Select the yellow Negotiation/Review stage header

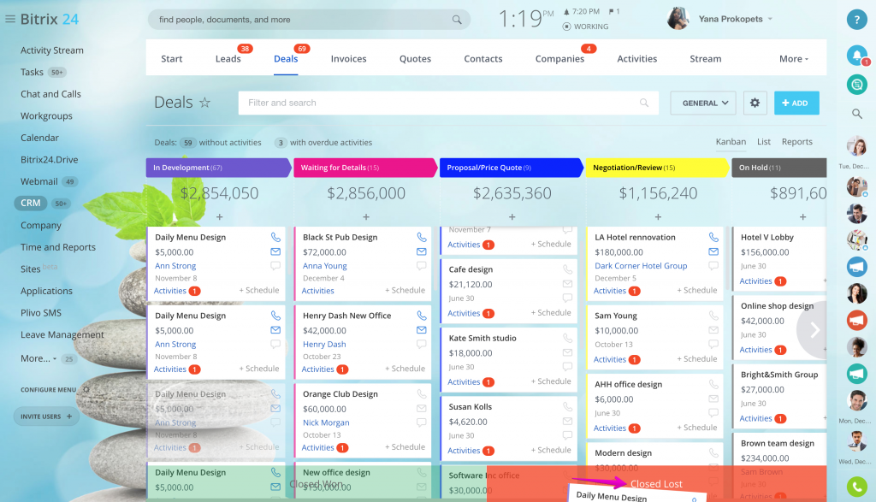tap(657, 168)
